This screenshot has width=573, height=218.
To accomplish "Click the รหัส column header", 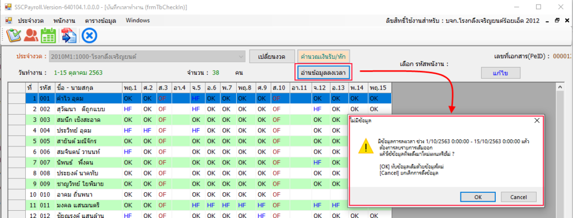I will (x=46, y=88).
